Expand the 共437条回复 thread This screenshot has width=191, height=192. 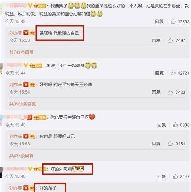click(x=22, y=155)
